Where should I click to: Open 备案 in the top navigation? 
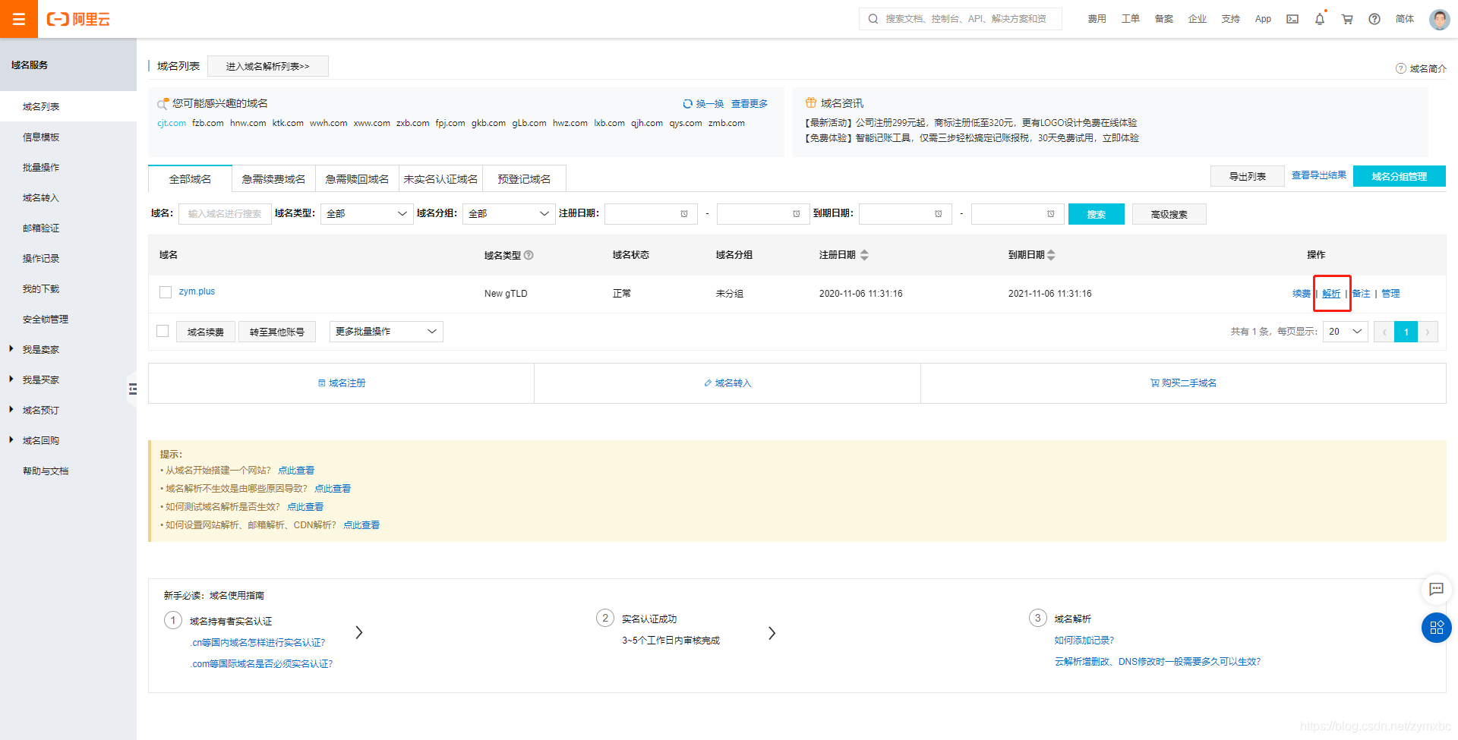[1163, 19]
